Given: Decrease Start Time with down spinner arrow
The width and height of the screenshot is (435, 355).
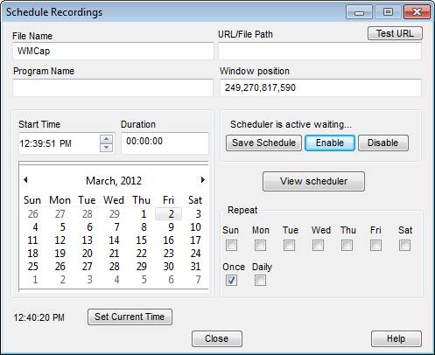Looking at the screenshot, I should 107,148.
